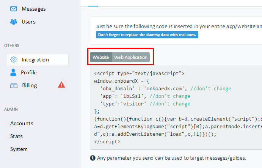The image size is (262, 168).
Task: Click the Messages envelope icon
Action: tap(14, 9)
